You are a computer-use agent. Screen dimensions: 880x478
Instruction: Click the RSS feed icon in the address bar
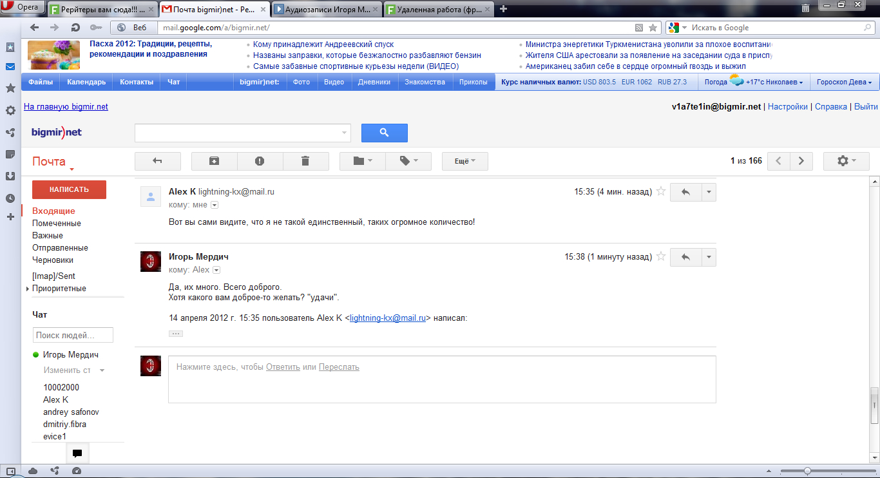(x=639, y=28)
